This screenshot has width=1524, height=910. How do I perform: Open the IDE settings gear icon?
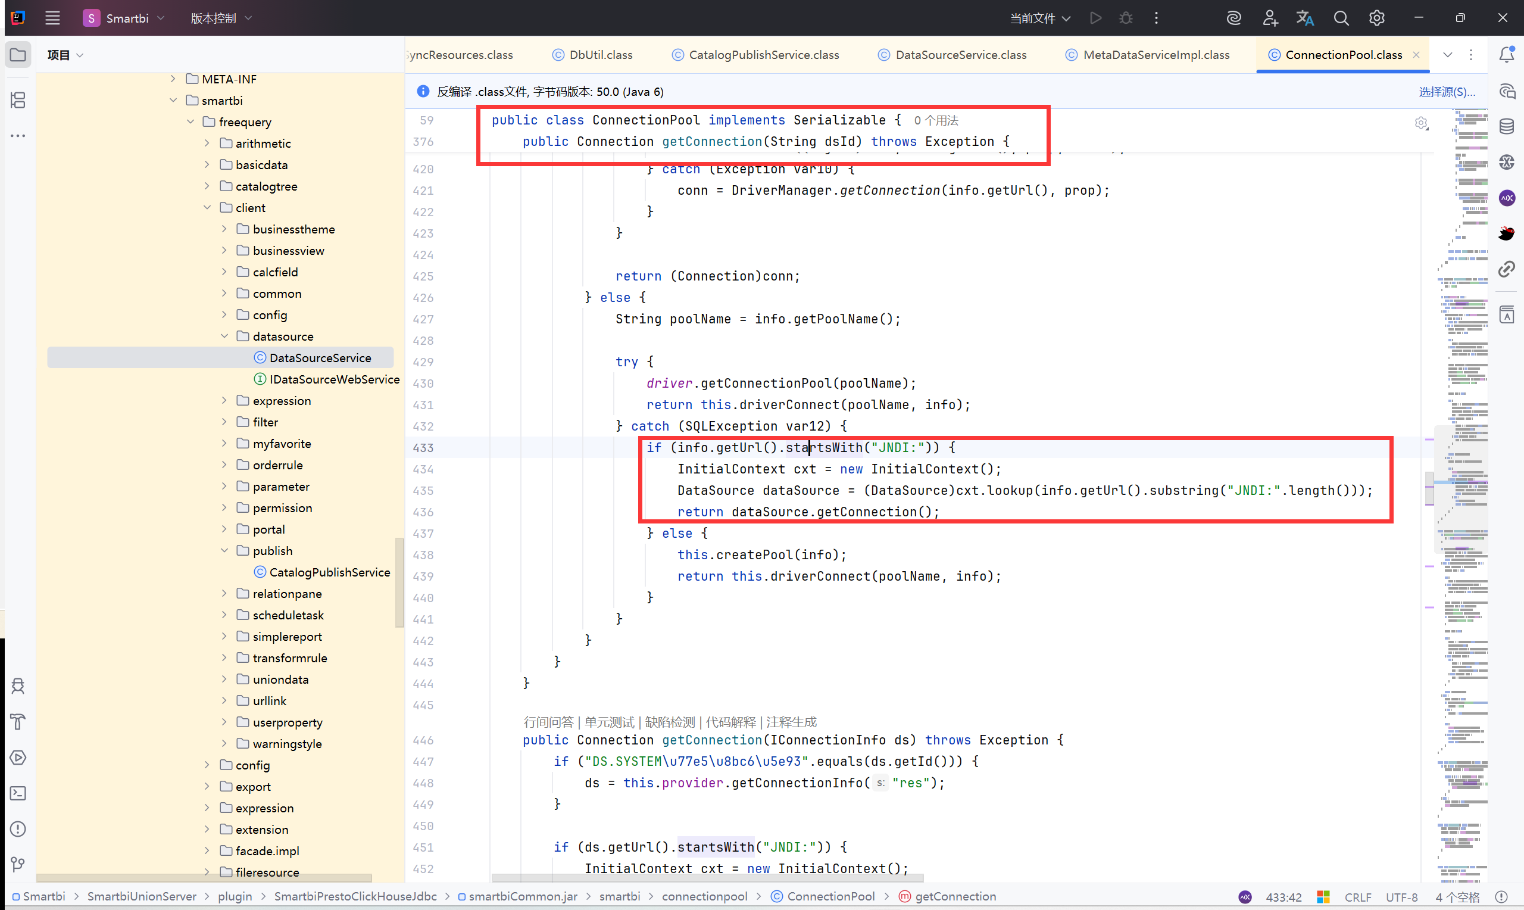click(x=1376, y=18)
